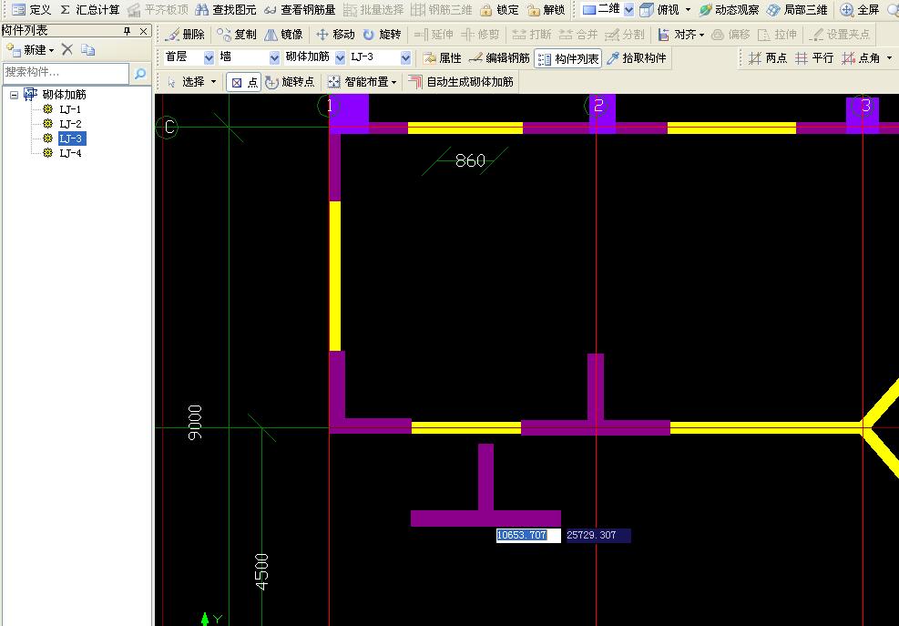Viewport: 899px width, 626px height.
Task: Click the 10653.707 coordinate input box
Action: (x=528, y=536)
